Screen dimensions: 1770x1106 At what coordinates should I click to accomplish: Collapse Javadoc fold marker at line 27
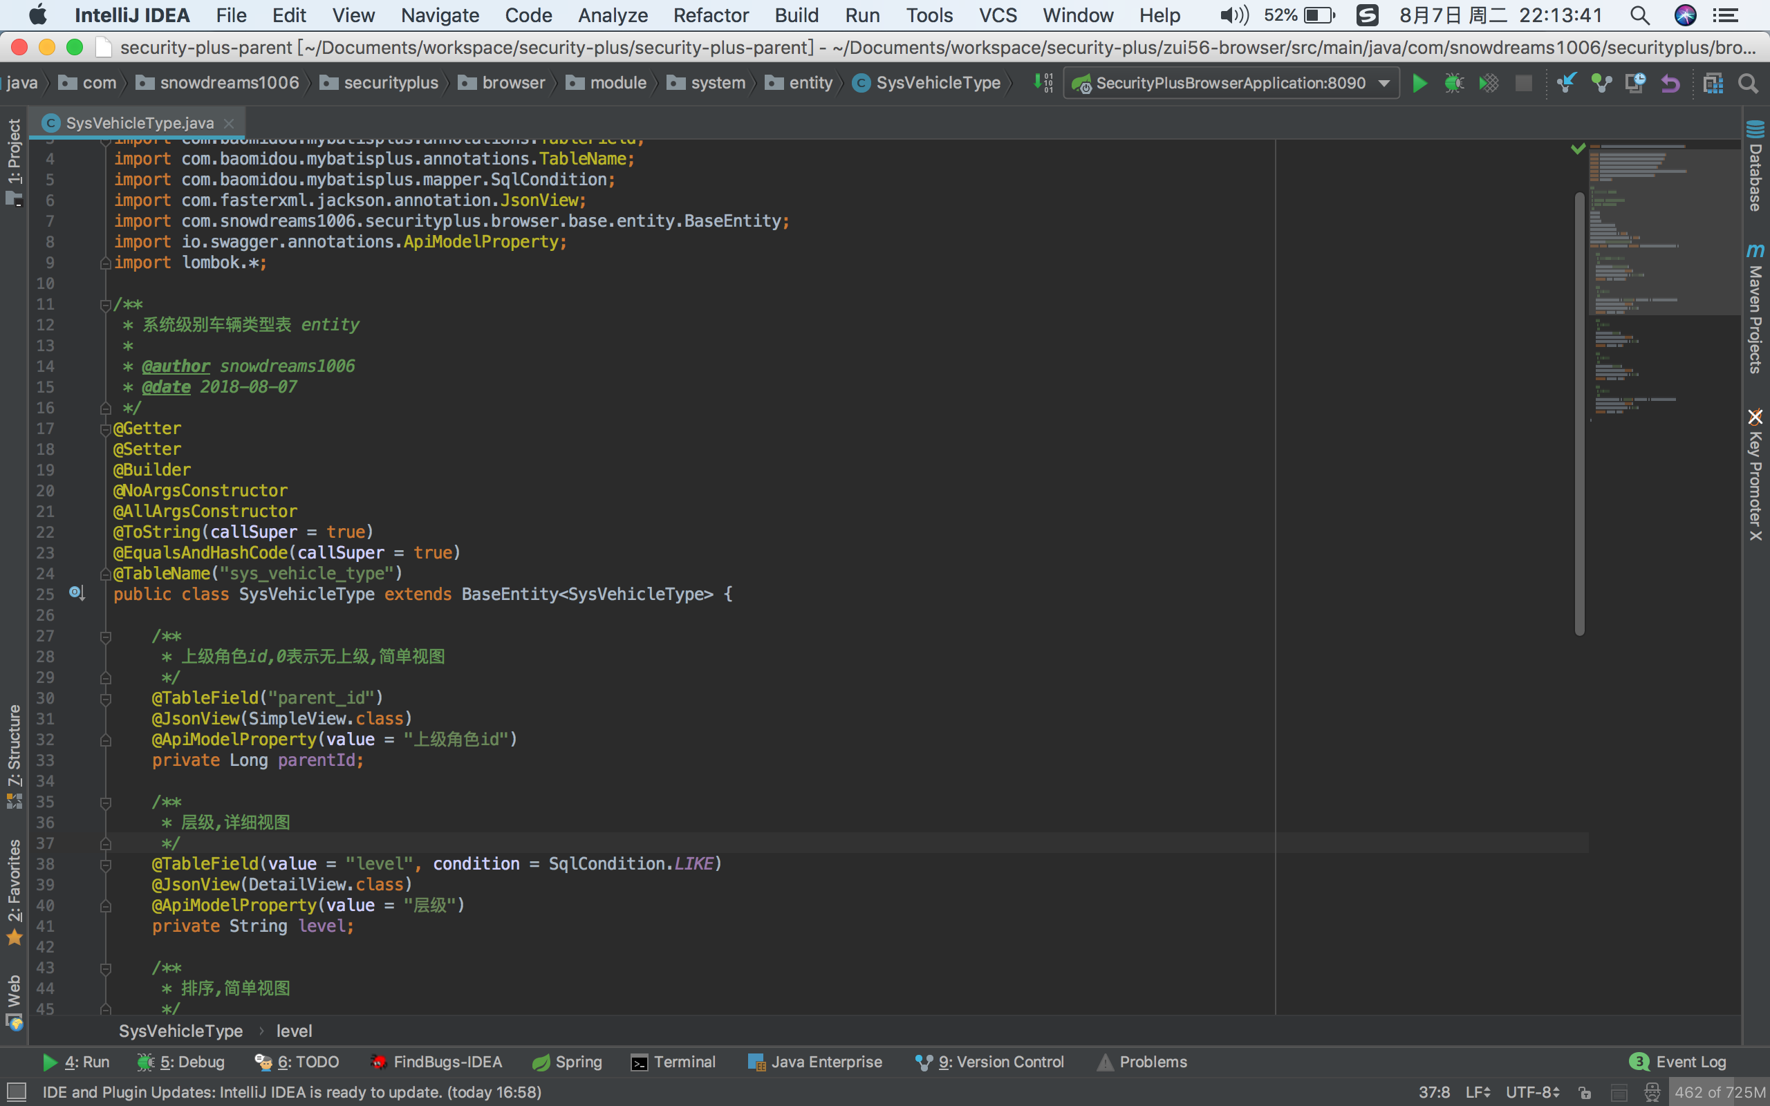pyautogui.click(x=105, y=637)
